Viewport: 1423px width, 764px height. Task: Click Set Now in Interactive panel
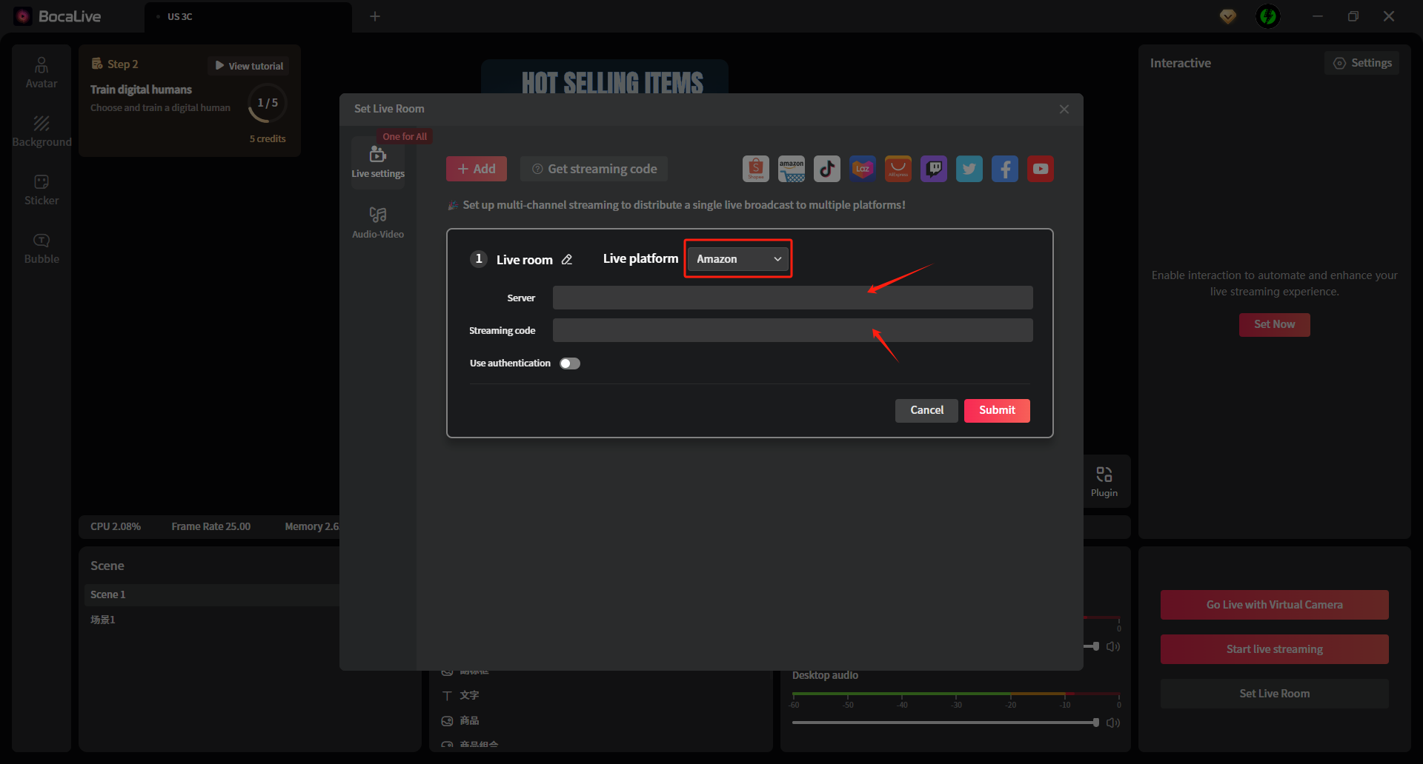(x=1274, y=324)
